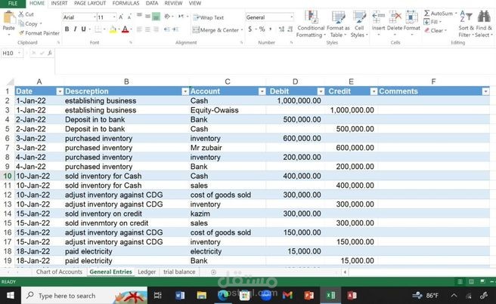Open Find & Select binoculars menu
The width and height of the screenshot is (496, 304).
484,24
